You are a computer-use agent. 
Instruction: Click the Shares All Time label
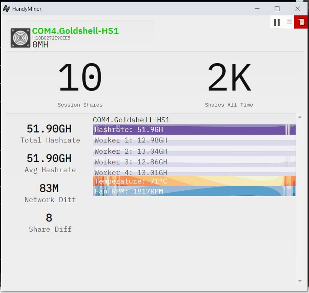pos(229,105)
